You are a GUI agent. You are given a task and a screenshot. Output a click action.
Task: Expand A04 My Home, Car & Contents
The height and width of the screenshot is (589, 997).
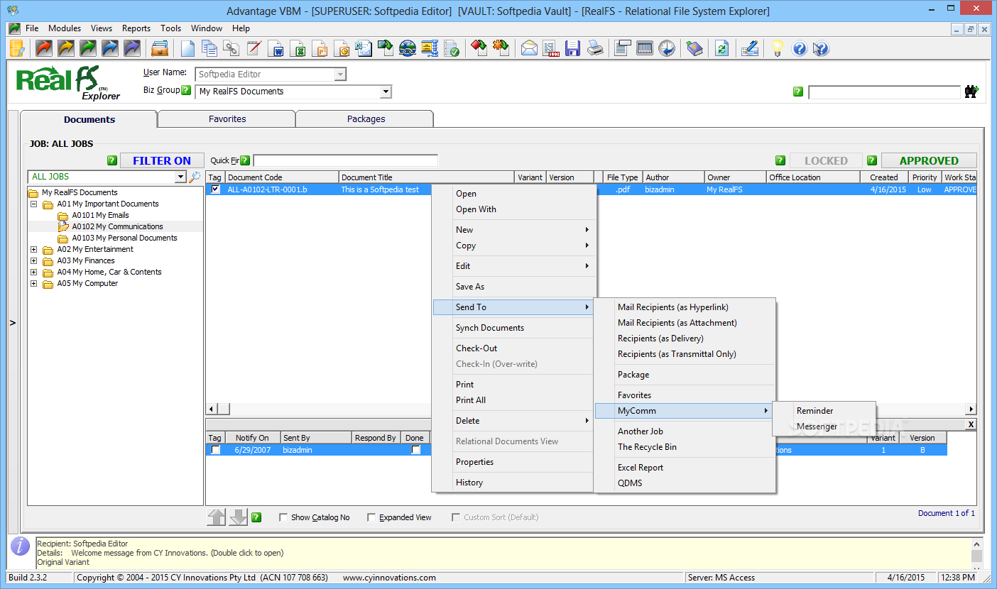(x=33, y=272)
